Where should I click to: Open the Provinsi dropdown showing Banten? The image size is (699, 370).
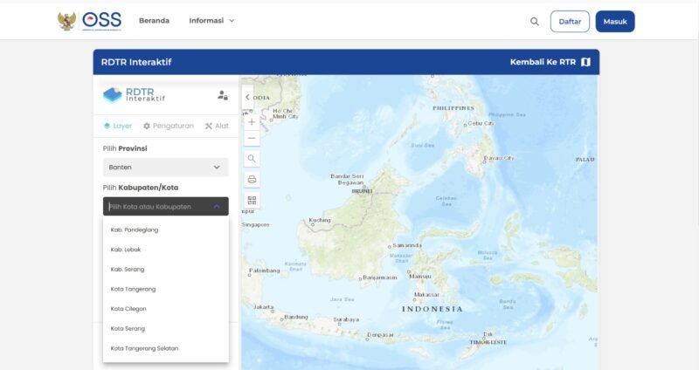[x=166, y=168]
